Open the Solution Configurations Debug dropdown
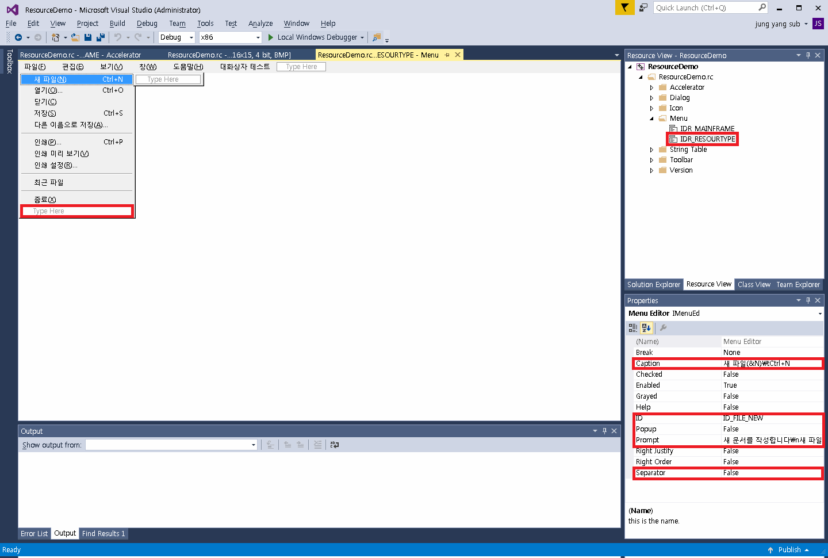828x558 pixels. click(191, 37)
